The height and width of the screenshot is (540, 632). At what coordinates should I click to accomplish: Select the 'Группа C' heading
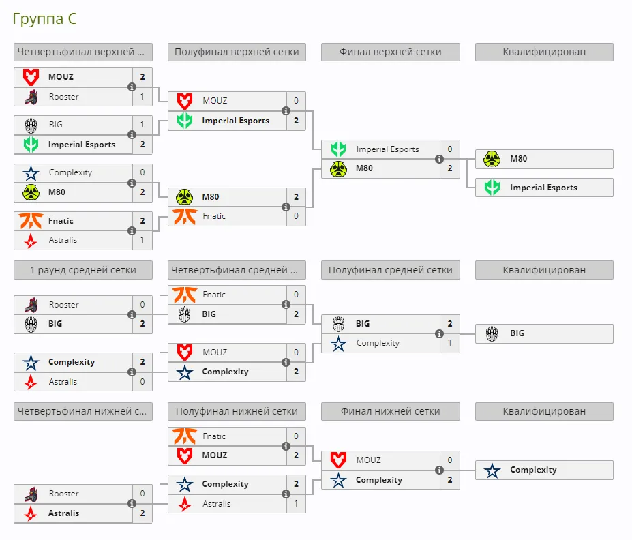44,19
